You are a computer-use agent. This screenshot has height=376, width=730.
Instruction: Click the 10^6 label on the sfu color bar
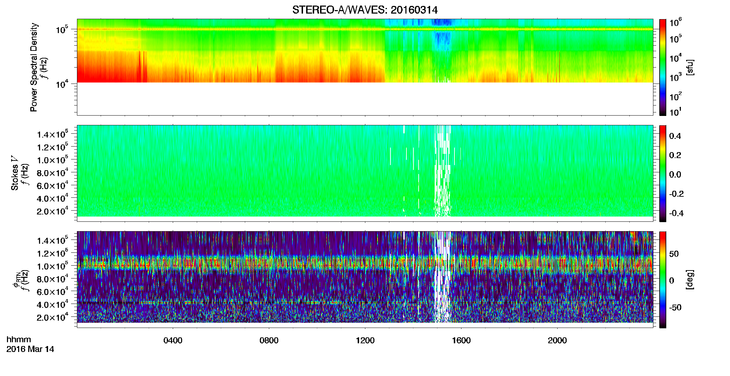point(675,22)
